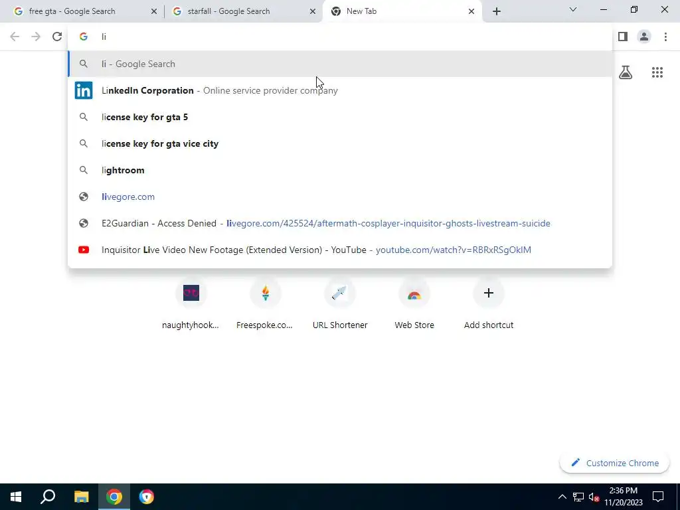680x510 pixels.
Task: Open the side panel icon
Action: coord(623,37)
